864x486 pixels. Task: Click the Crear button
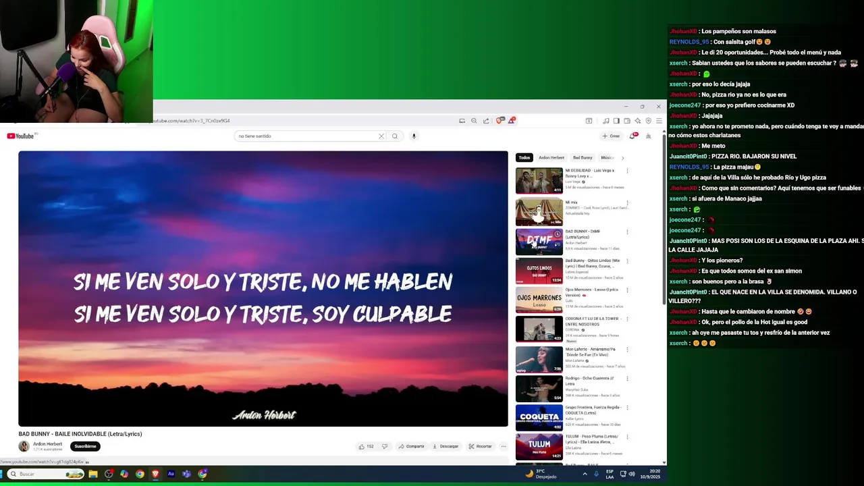(x=611, y=136)
